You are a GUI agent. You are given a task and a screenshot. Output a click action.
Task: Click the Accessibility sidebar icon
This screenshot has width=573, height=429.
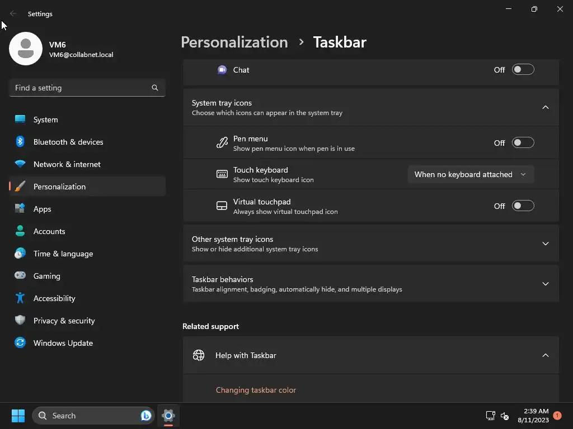point(20,298)
